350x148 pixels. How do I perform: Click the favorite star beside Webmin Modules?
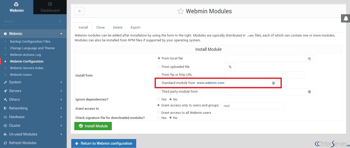pyautogui.click(x=181, y=11)
